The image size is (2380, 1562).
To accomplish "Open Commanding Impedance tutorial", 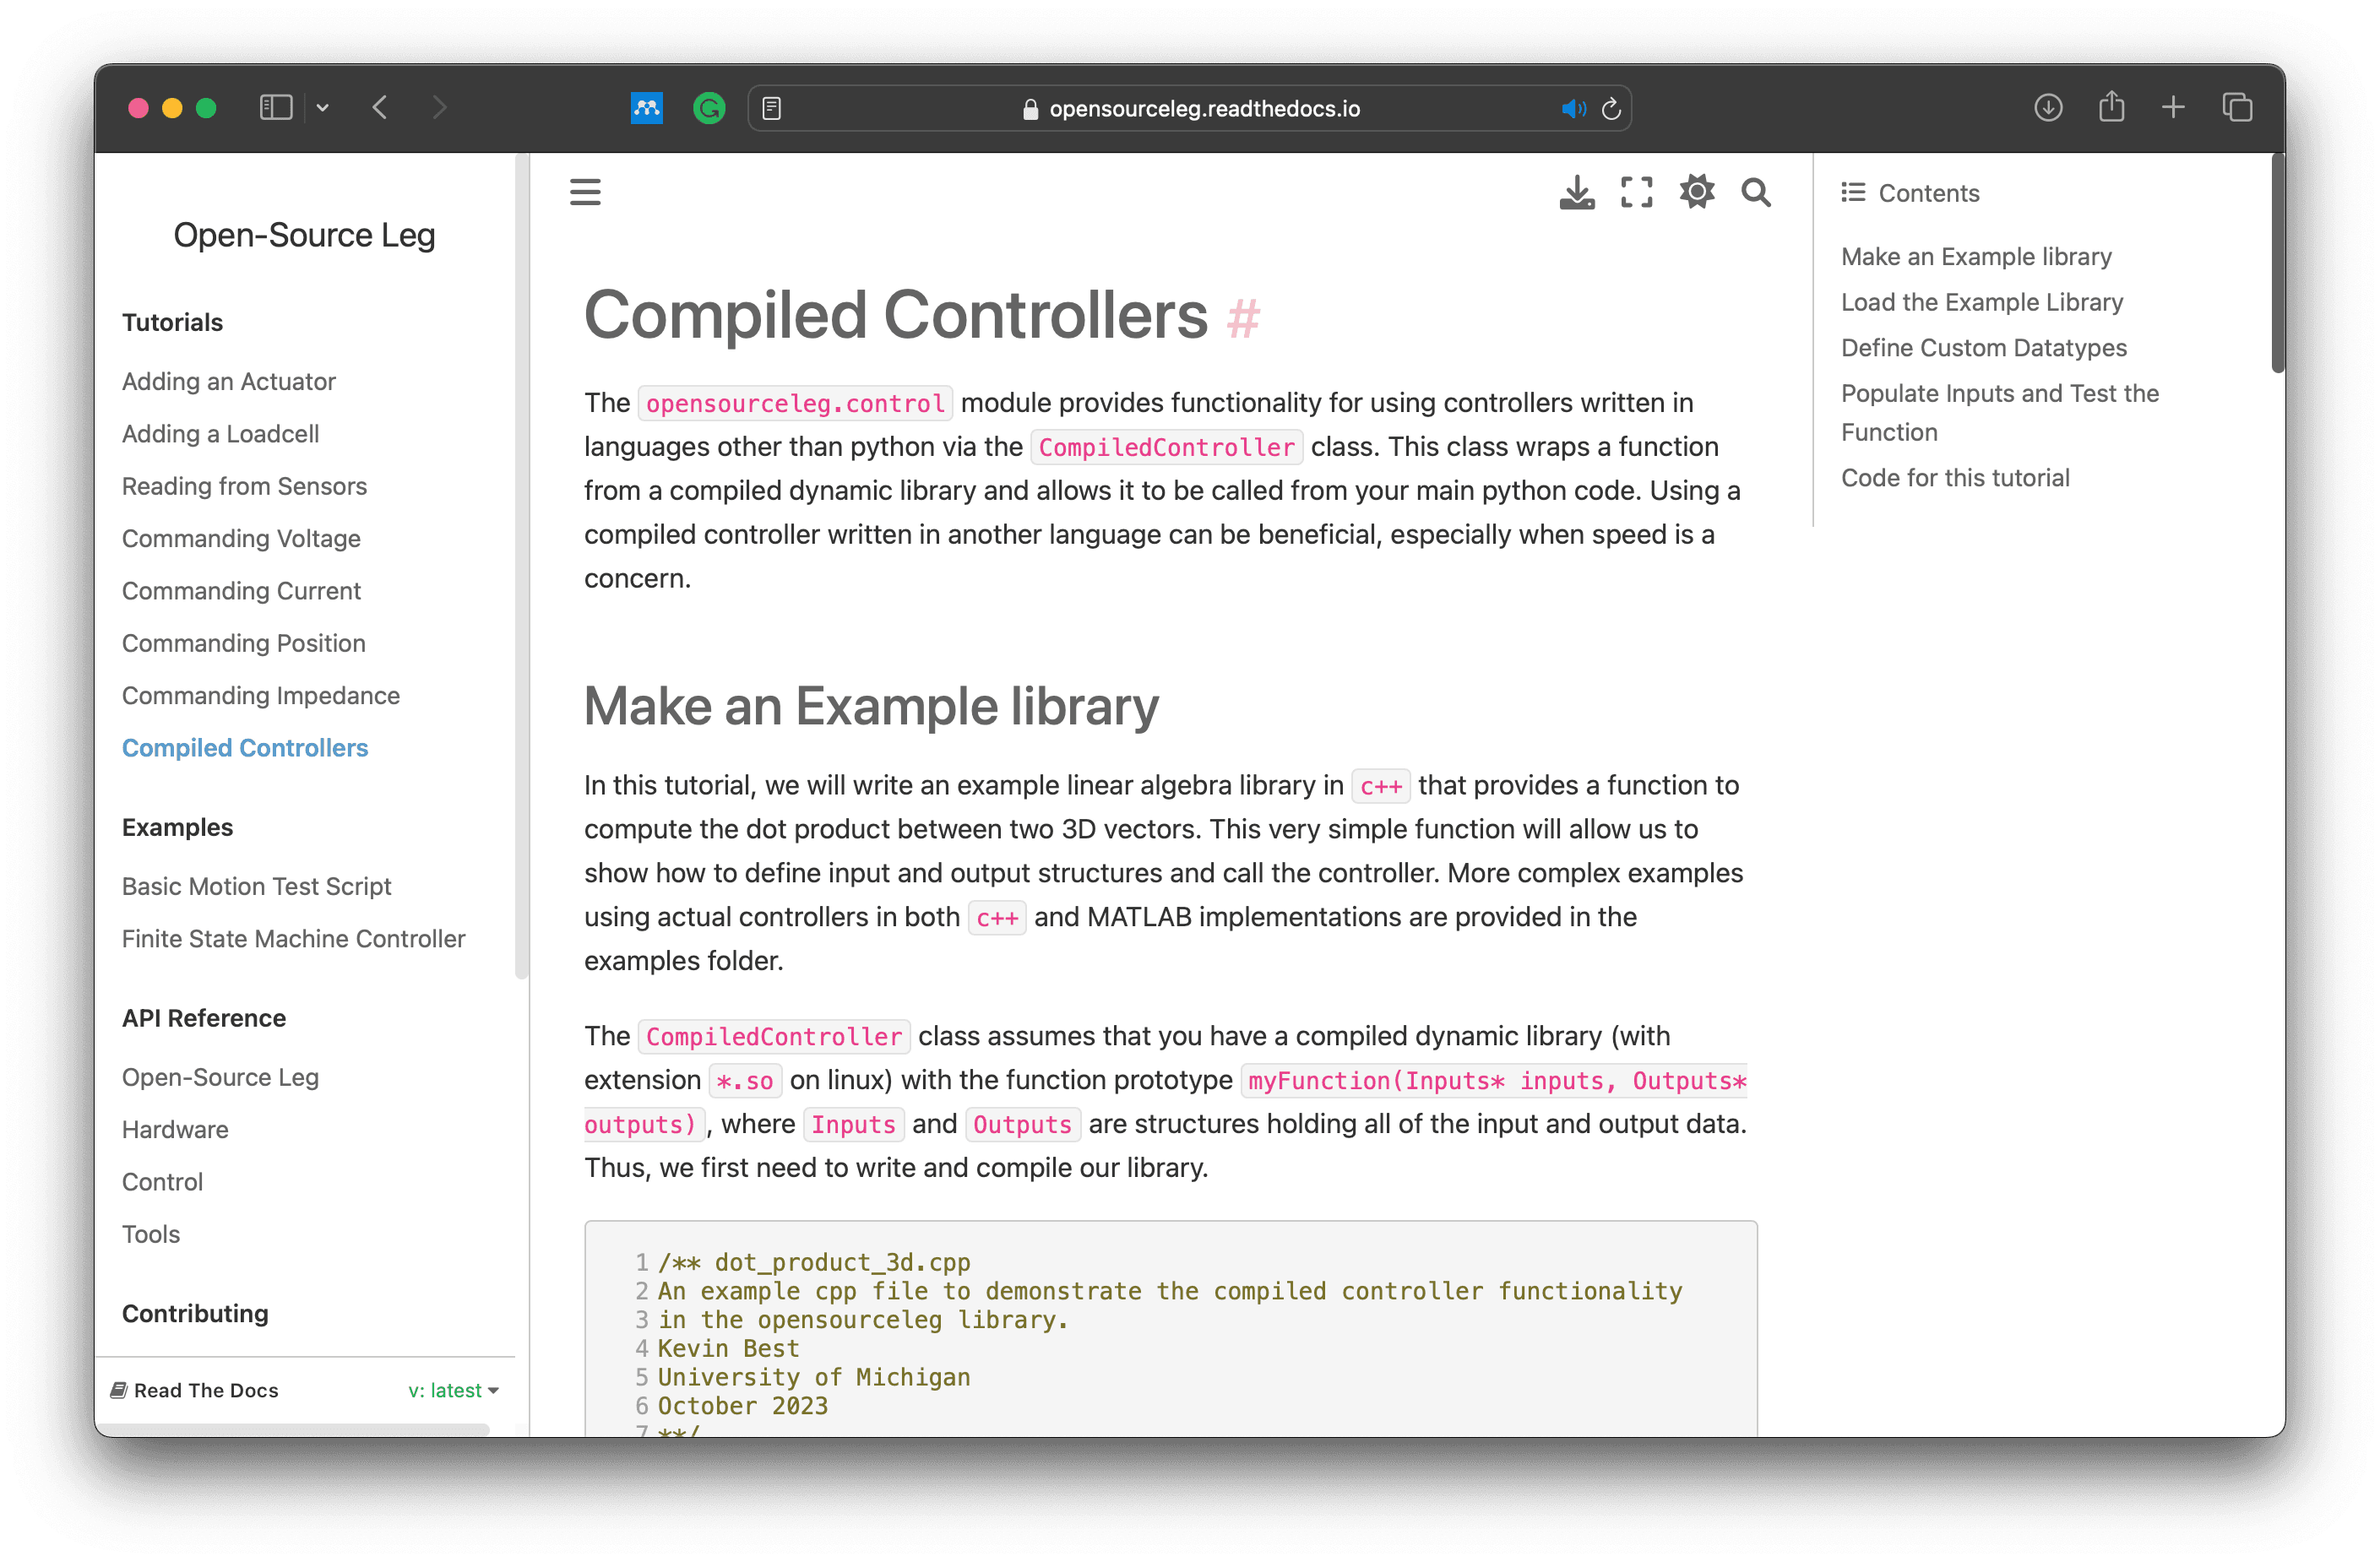I will tap(261, 695).
